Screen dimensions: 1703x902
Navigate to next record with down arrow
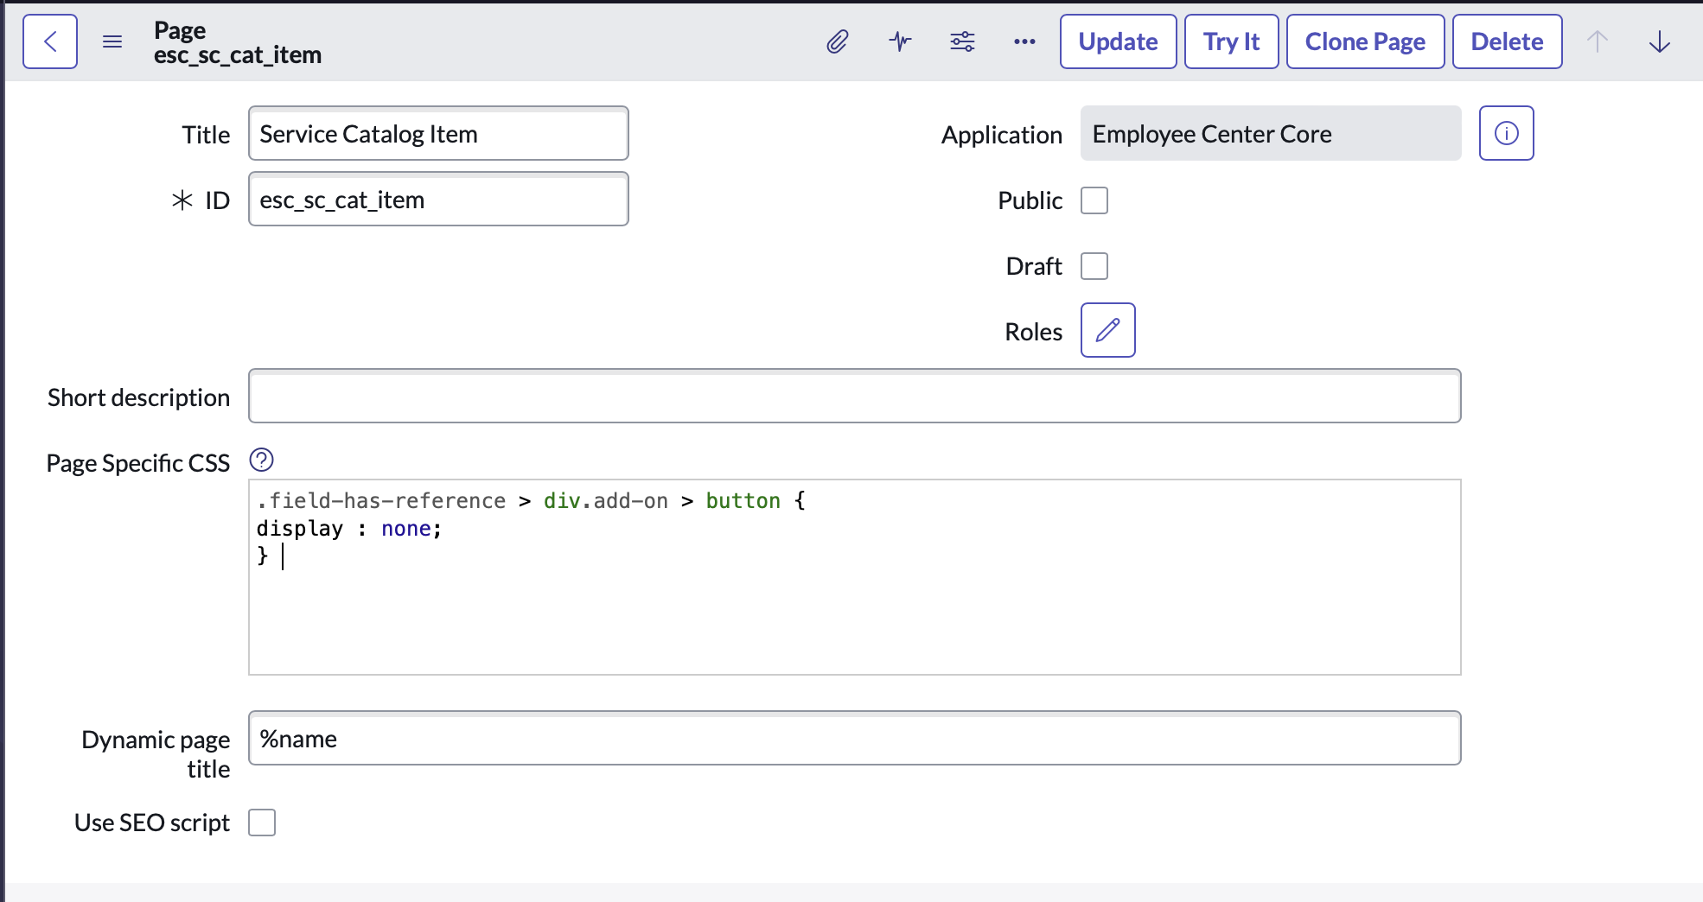click(1659, 41)
